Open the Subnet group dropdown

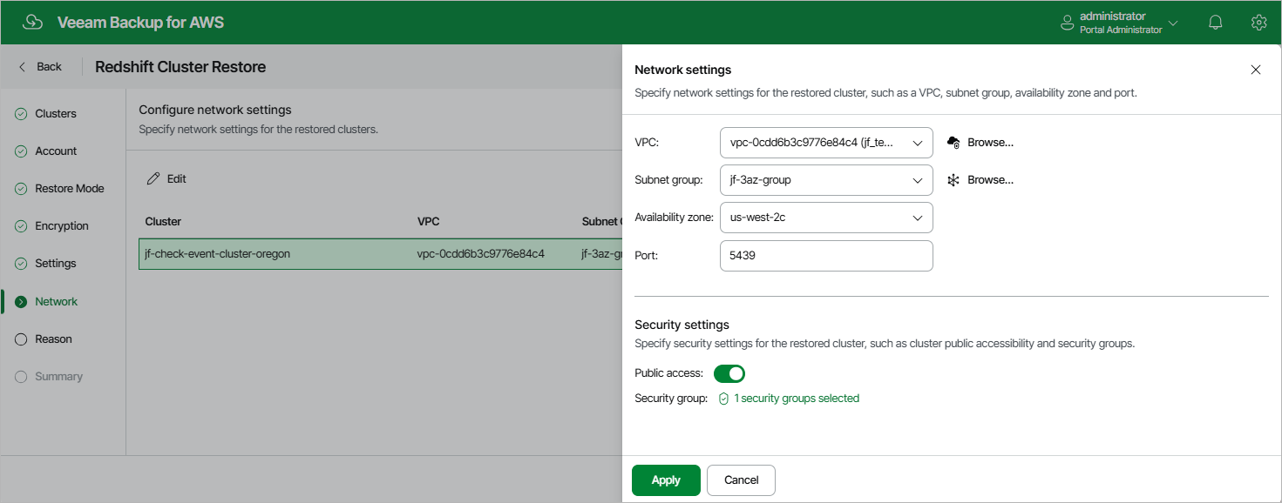(826, 180)
